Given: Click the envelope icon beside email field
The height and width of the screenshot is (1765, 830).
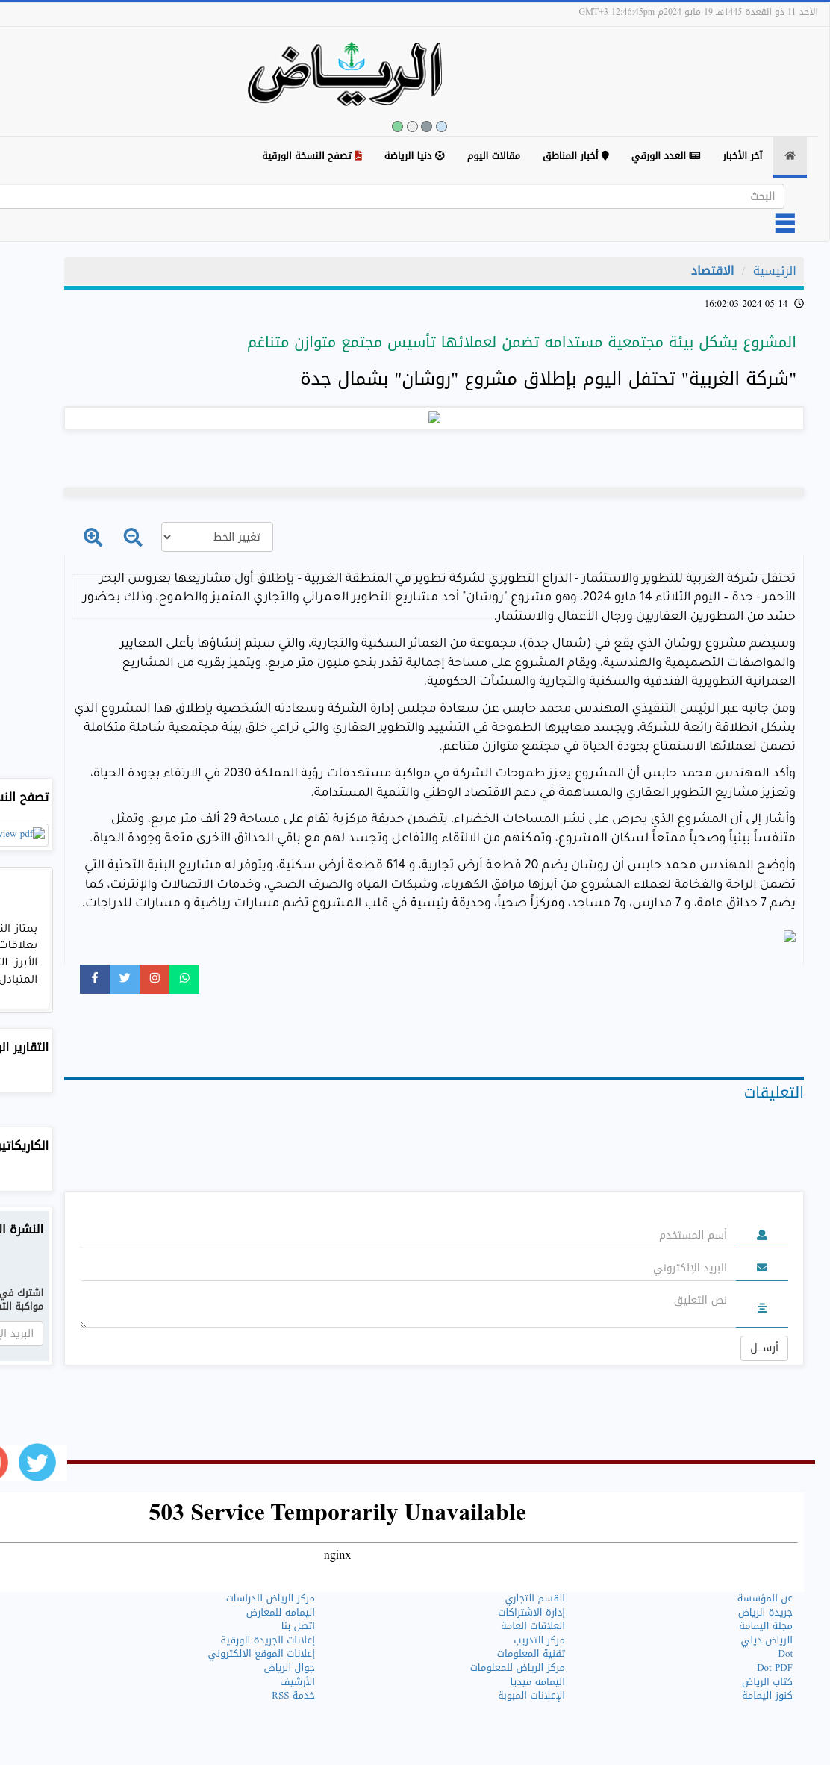Looking at the screenshot, I should click(x=762, y=1267).
